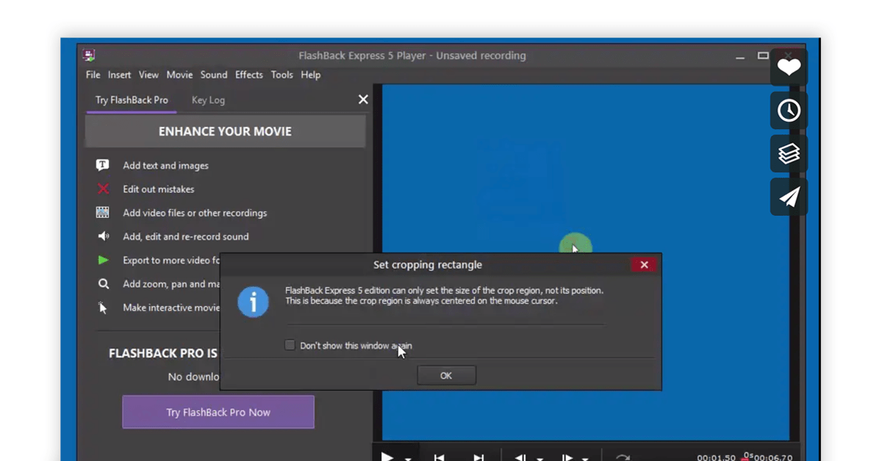Click the title FlashBack Express 5 Player - Unsaved recording
The height and width of the screenshot is (461, 882).
[x=412, y=56]
